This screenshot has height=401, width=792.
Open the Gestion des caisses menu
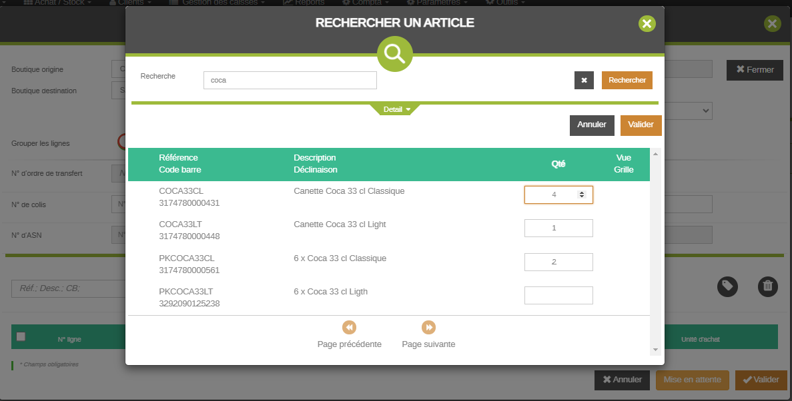pos(218,3)
